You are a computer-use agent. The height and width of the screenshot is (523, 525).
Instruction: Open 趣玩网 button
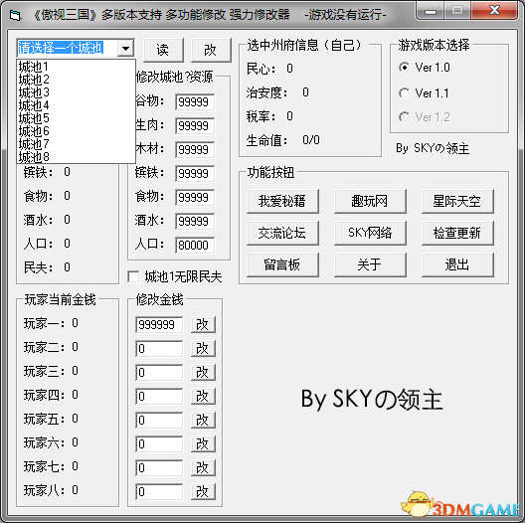(370, 201)
